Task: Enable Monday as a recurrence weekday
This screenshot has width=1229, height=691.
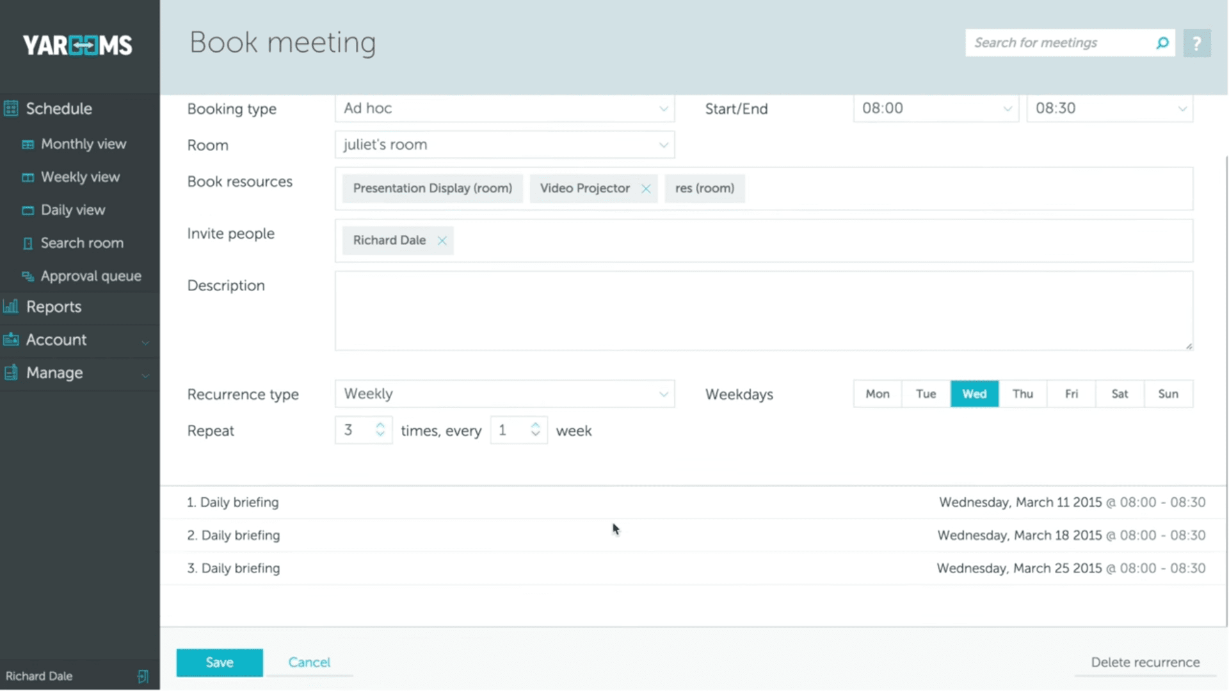Action: (876, 393)
